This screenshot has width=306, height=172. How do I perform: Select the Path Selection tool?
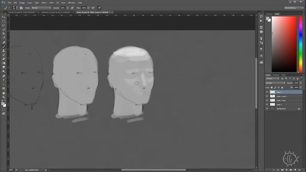[4, 84]
